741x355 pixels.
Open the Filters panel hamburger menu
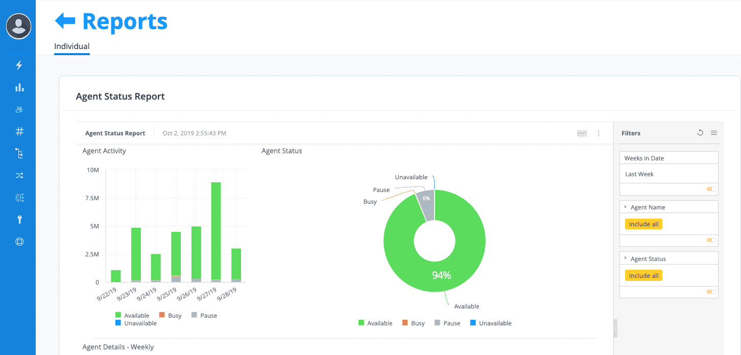tap(714, 133)
